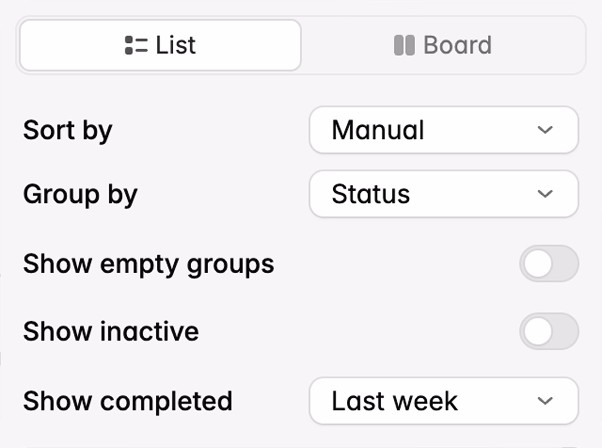The width and height of the screenshot is (602, 448).
Task: Enable the Show empty groups toggle
Action: [549, 263]
